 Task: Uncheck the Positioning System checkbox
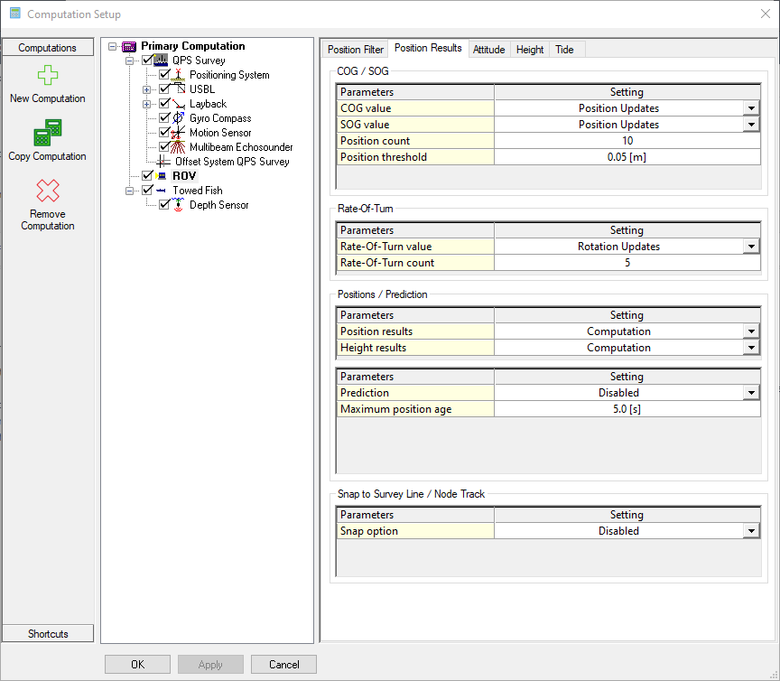pyautogui.click(x=164, y=75)
